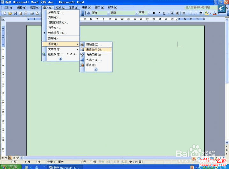Screen dimensions: 229x169
Task: Open the 帮助 menu
Action: [x=113, y=8]
